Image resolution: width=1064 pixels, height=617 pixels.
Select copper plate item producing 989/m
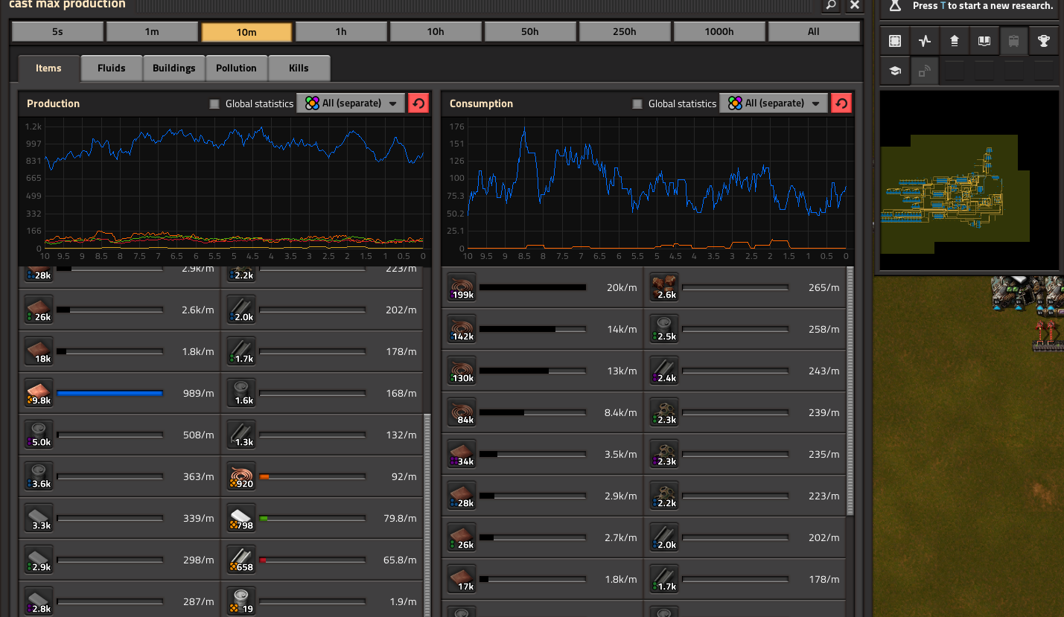tap(39, 393)
